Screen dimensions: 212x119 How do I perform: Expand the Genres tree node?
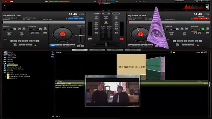tap(3, 59)
